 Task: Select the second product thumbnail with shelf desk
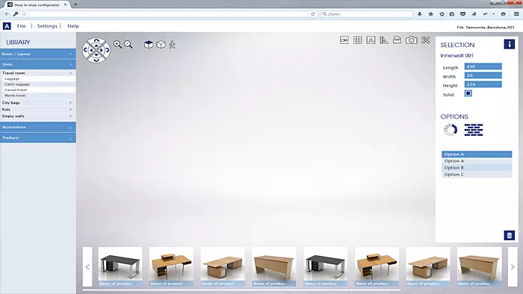171,266
